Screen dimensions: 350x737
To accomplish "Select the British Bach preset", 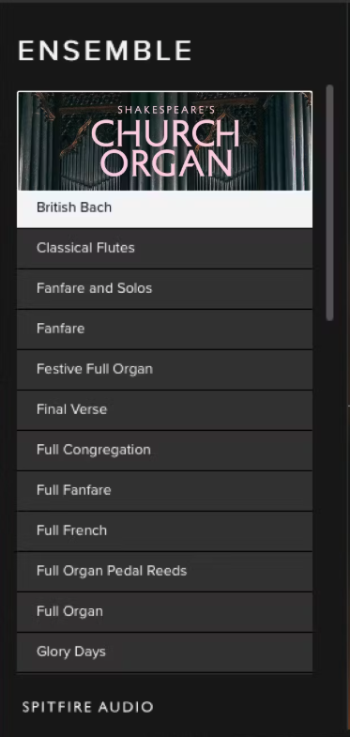I will 164,208.
